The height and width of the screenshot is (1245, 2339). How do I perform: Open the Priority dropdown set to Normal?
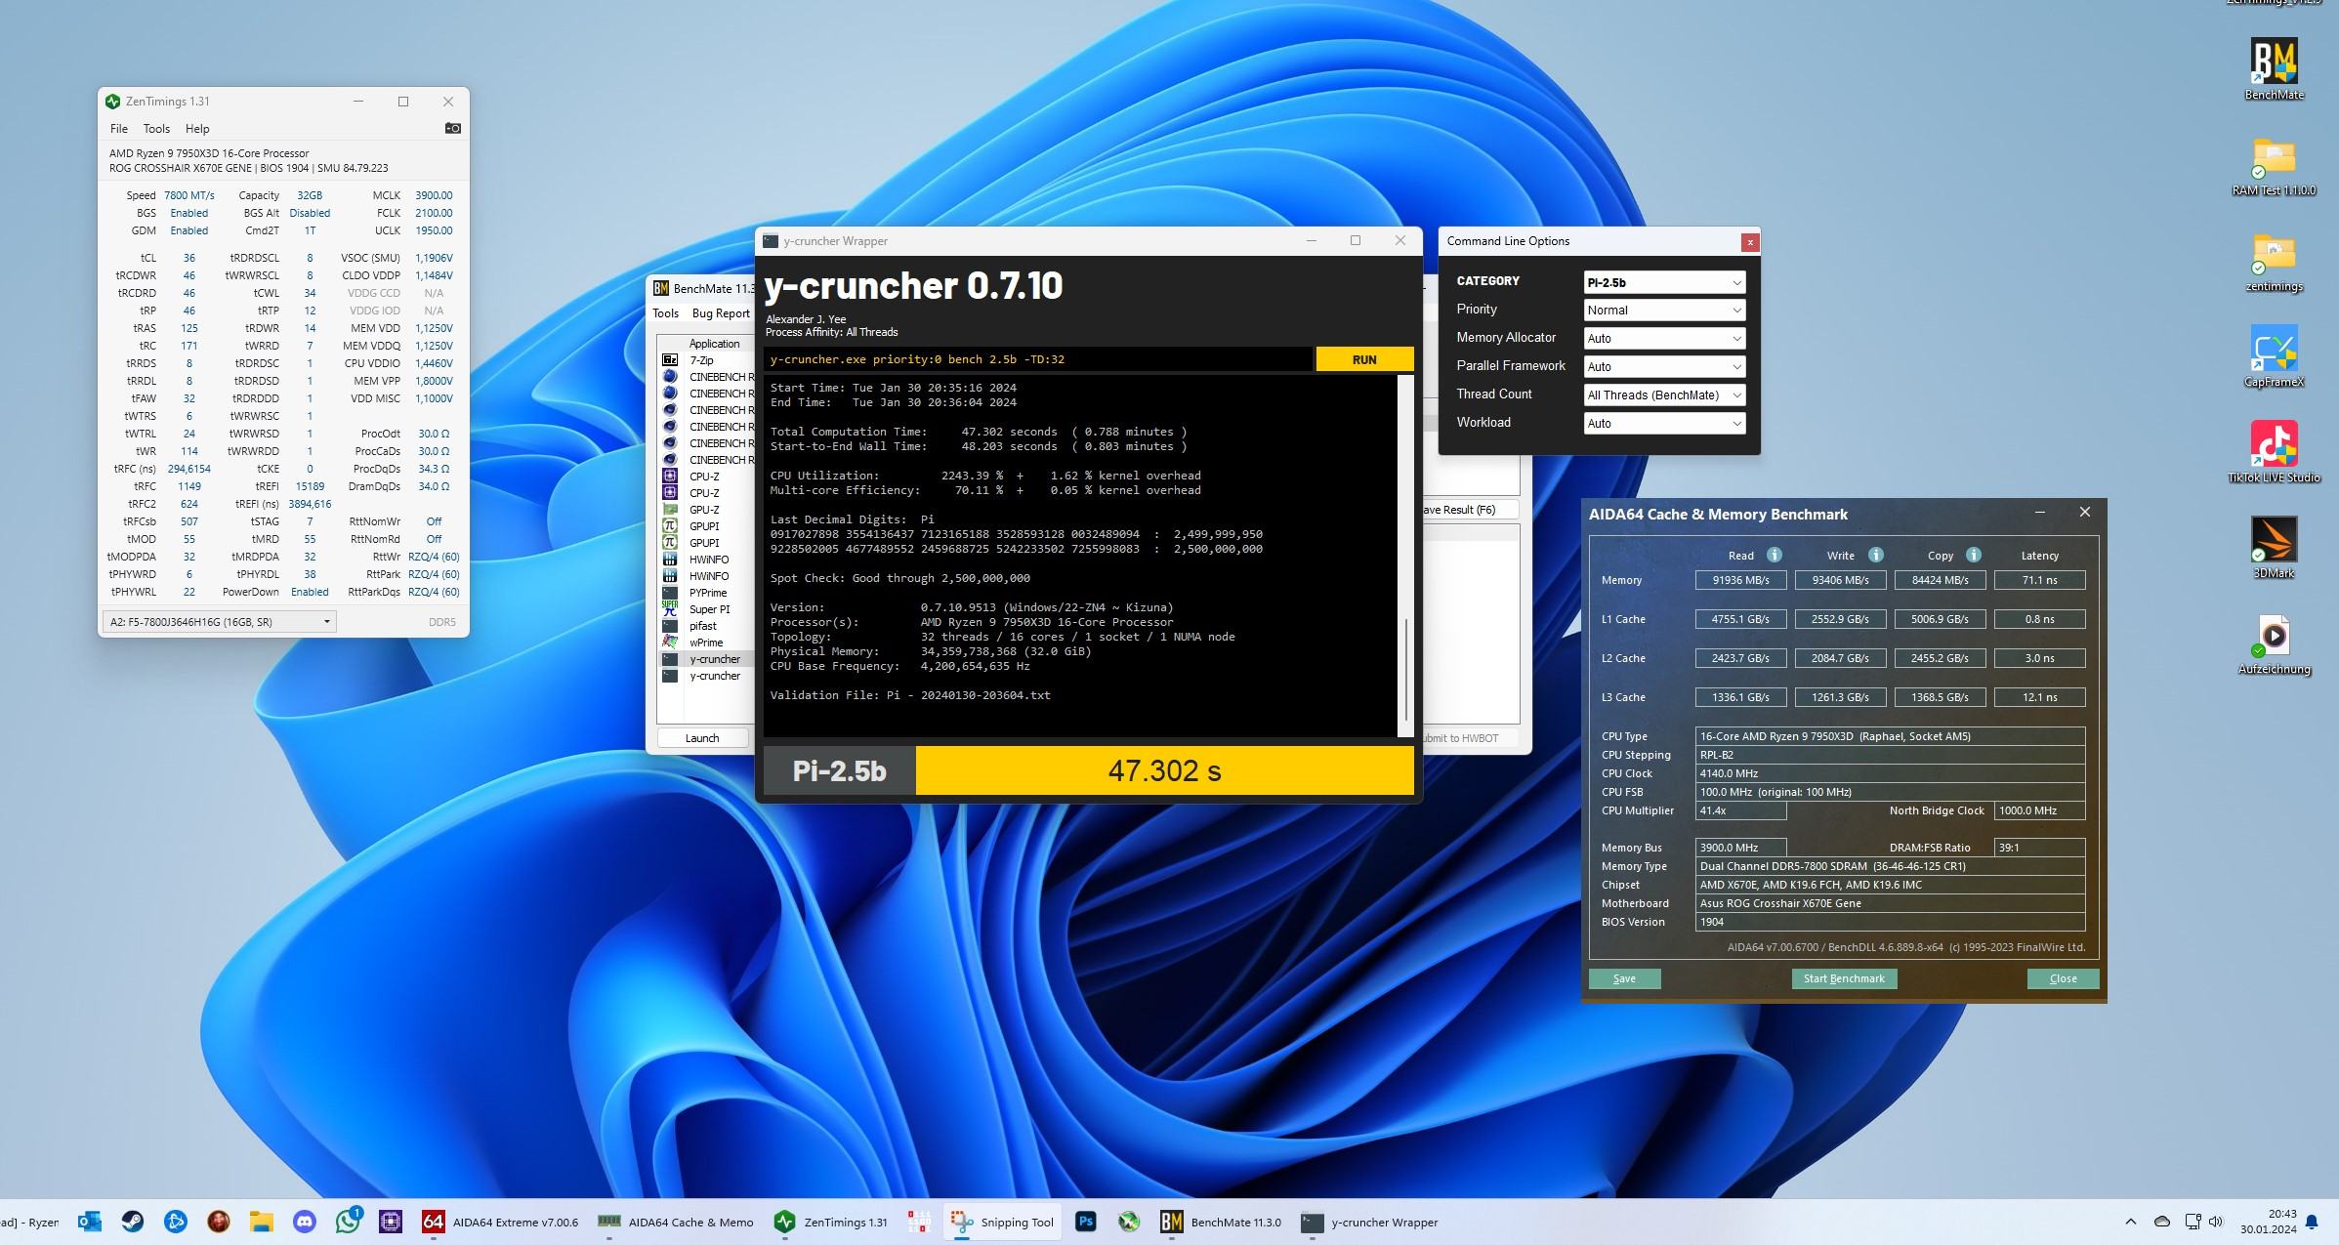click(x=1663, y=311)
